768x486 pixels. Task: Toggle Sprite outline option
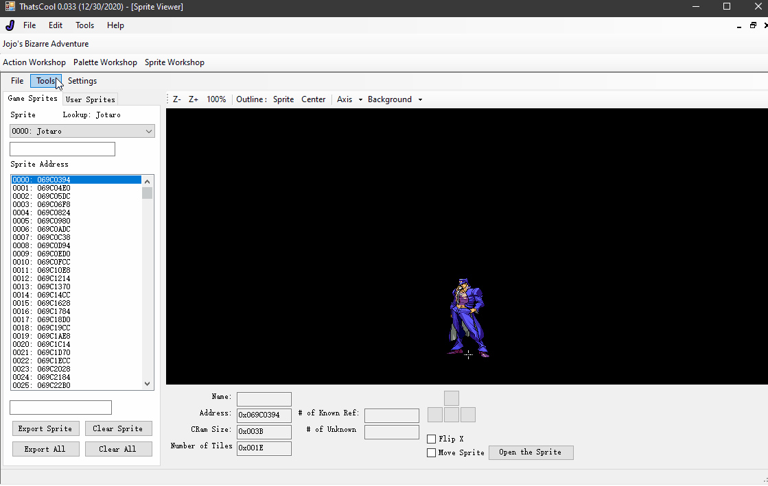(x=283, y=99)
